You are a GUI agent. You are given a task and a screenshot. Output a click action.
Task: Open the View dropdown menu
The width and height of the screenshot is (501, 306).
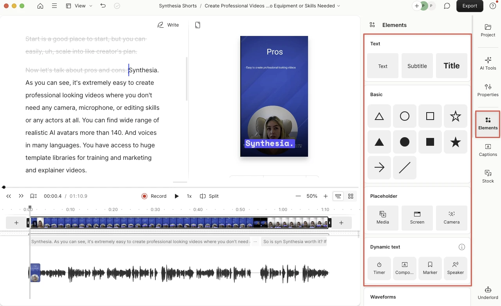pos(79,6)
